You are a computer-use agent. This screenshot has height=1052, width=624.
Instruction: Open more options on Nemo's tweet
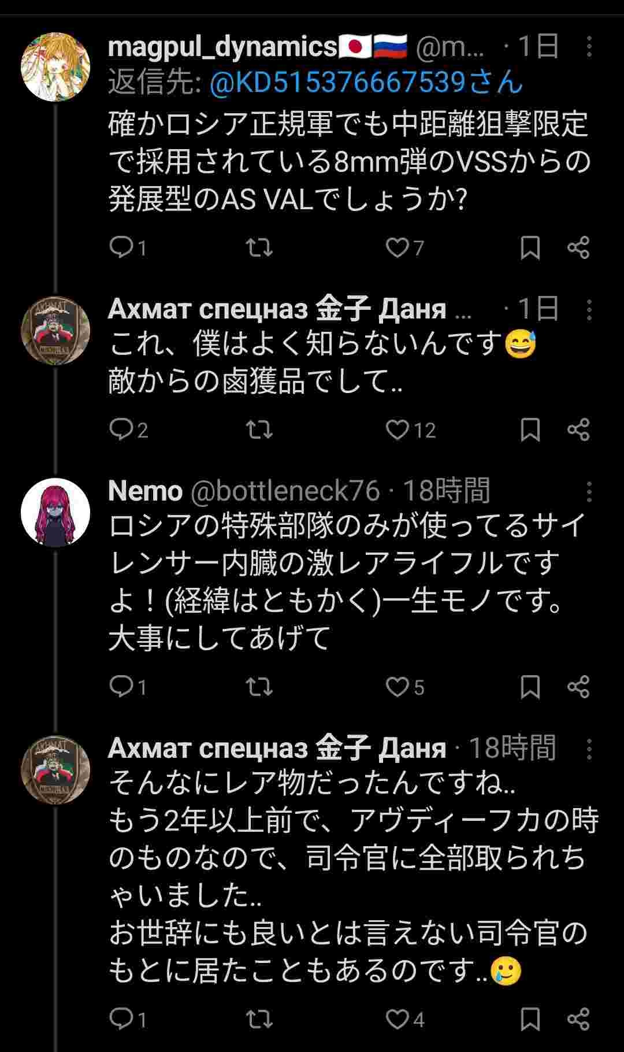click(x=589, y=492)
